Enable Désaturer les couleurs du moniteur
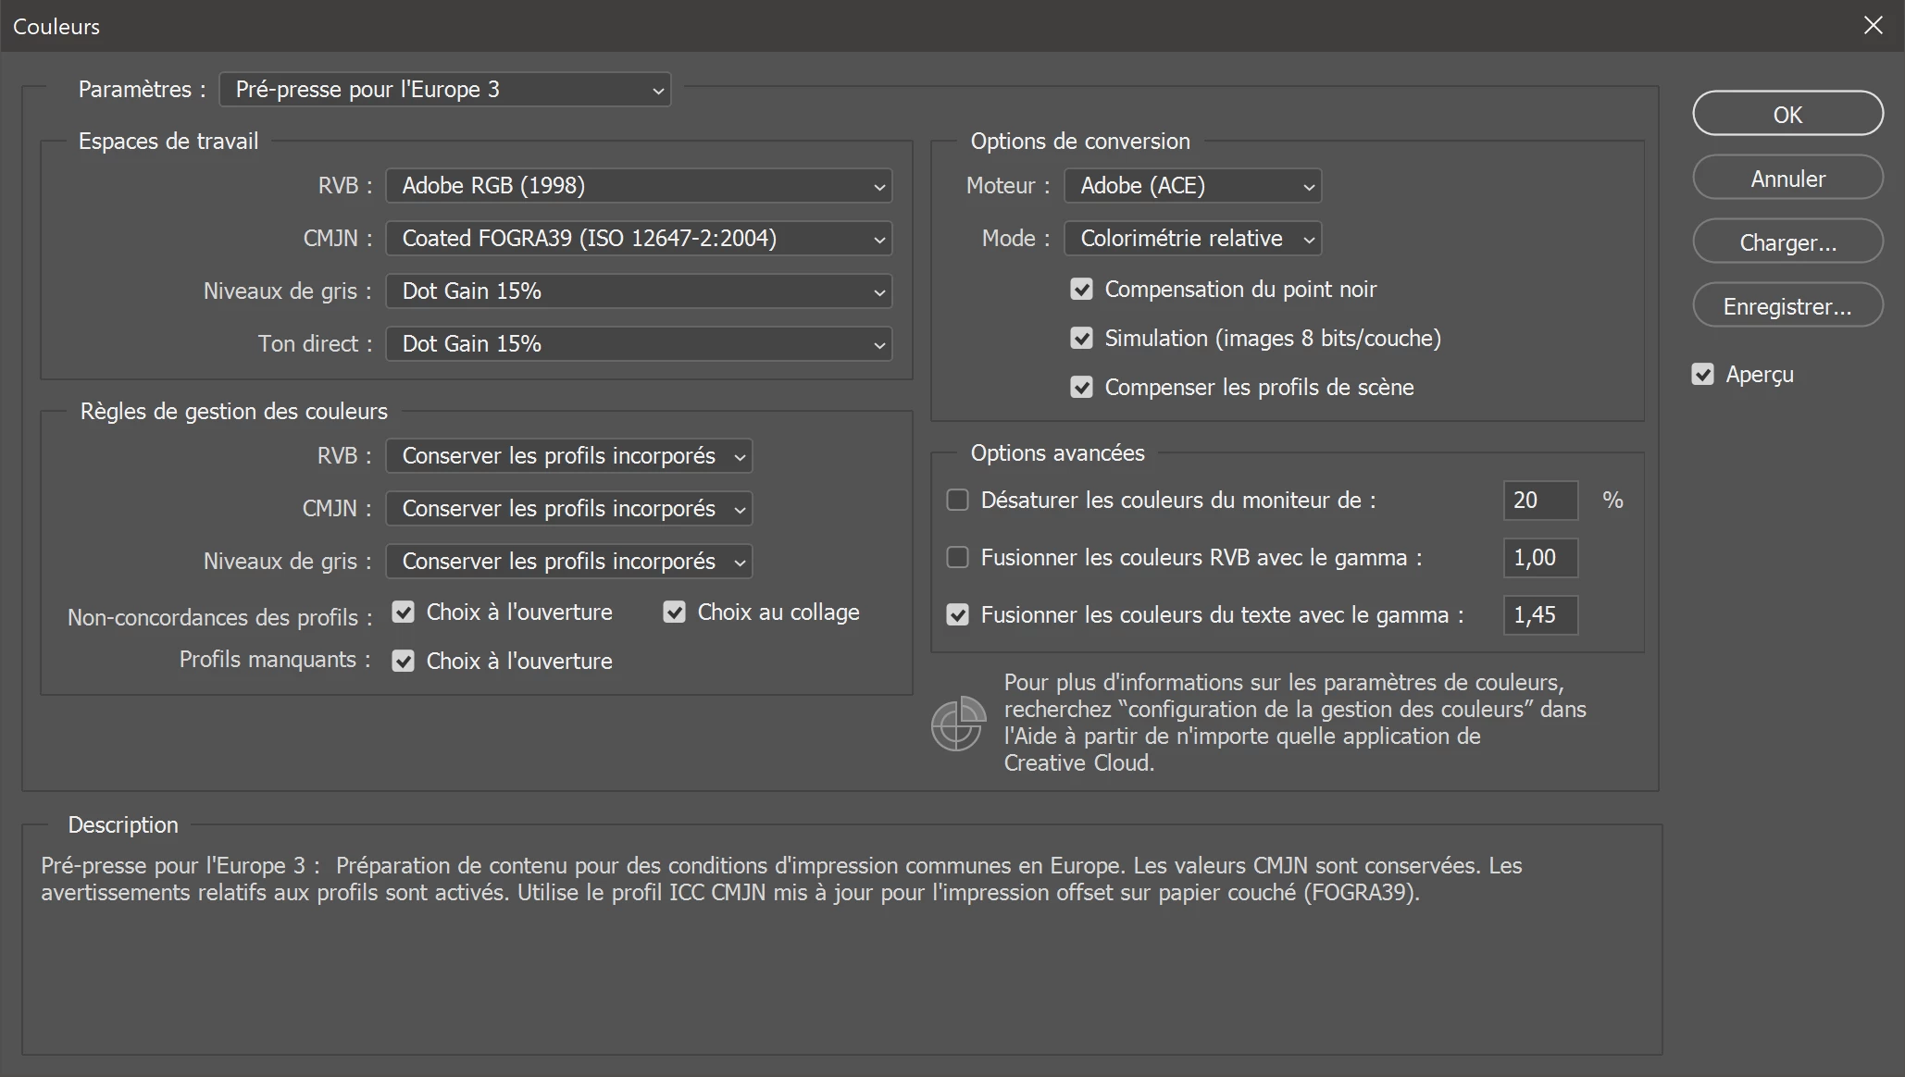 pos(957,501)
